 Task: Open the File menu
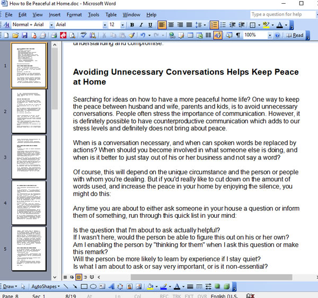(8, 15)
